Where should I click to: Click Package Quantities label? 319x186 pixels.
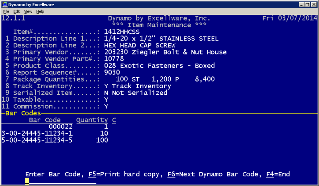point(49,79)
